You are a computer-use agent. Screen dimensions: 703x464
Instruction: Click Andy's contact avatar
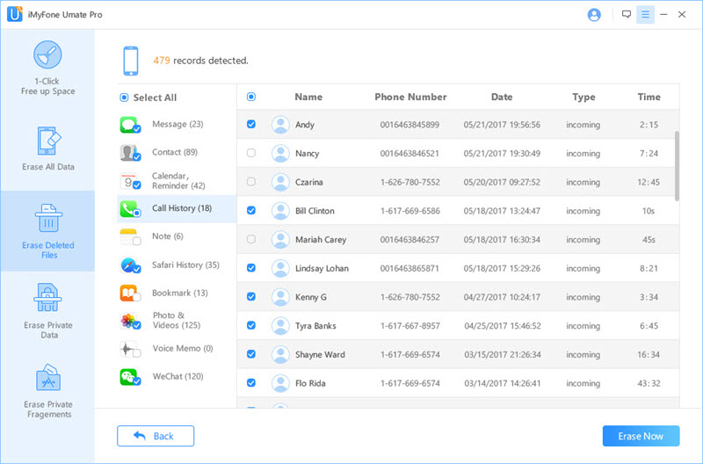(280, 125)
